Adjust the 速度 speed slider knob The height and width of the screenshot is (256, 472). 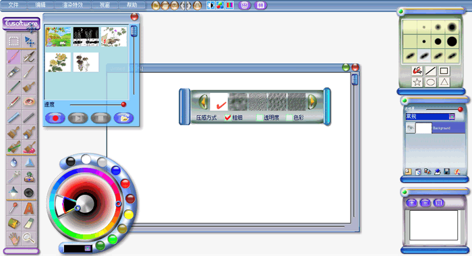click(123, 104)
